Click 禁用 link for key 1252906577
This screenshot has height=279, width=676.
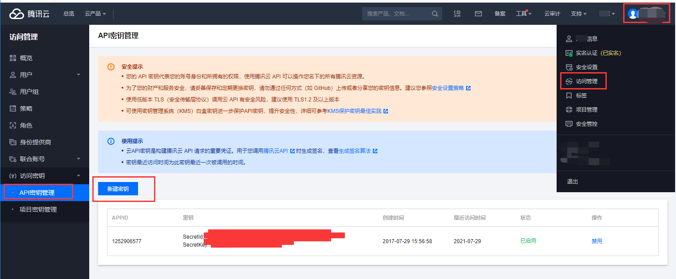[597, 241]
